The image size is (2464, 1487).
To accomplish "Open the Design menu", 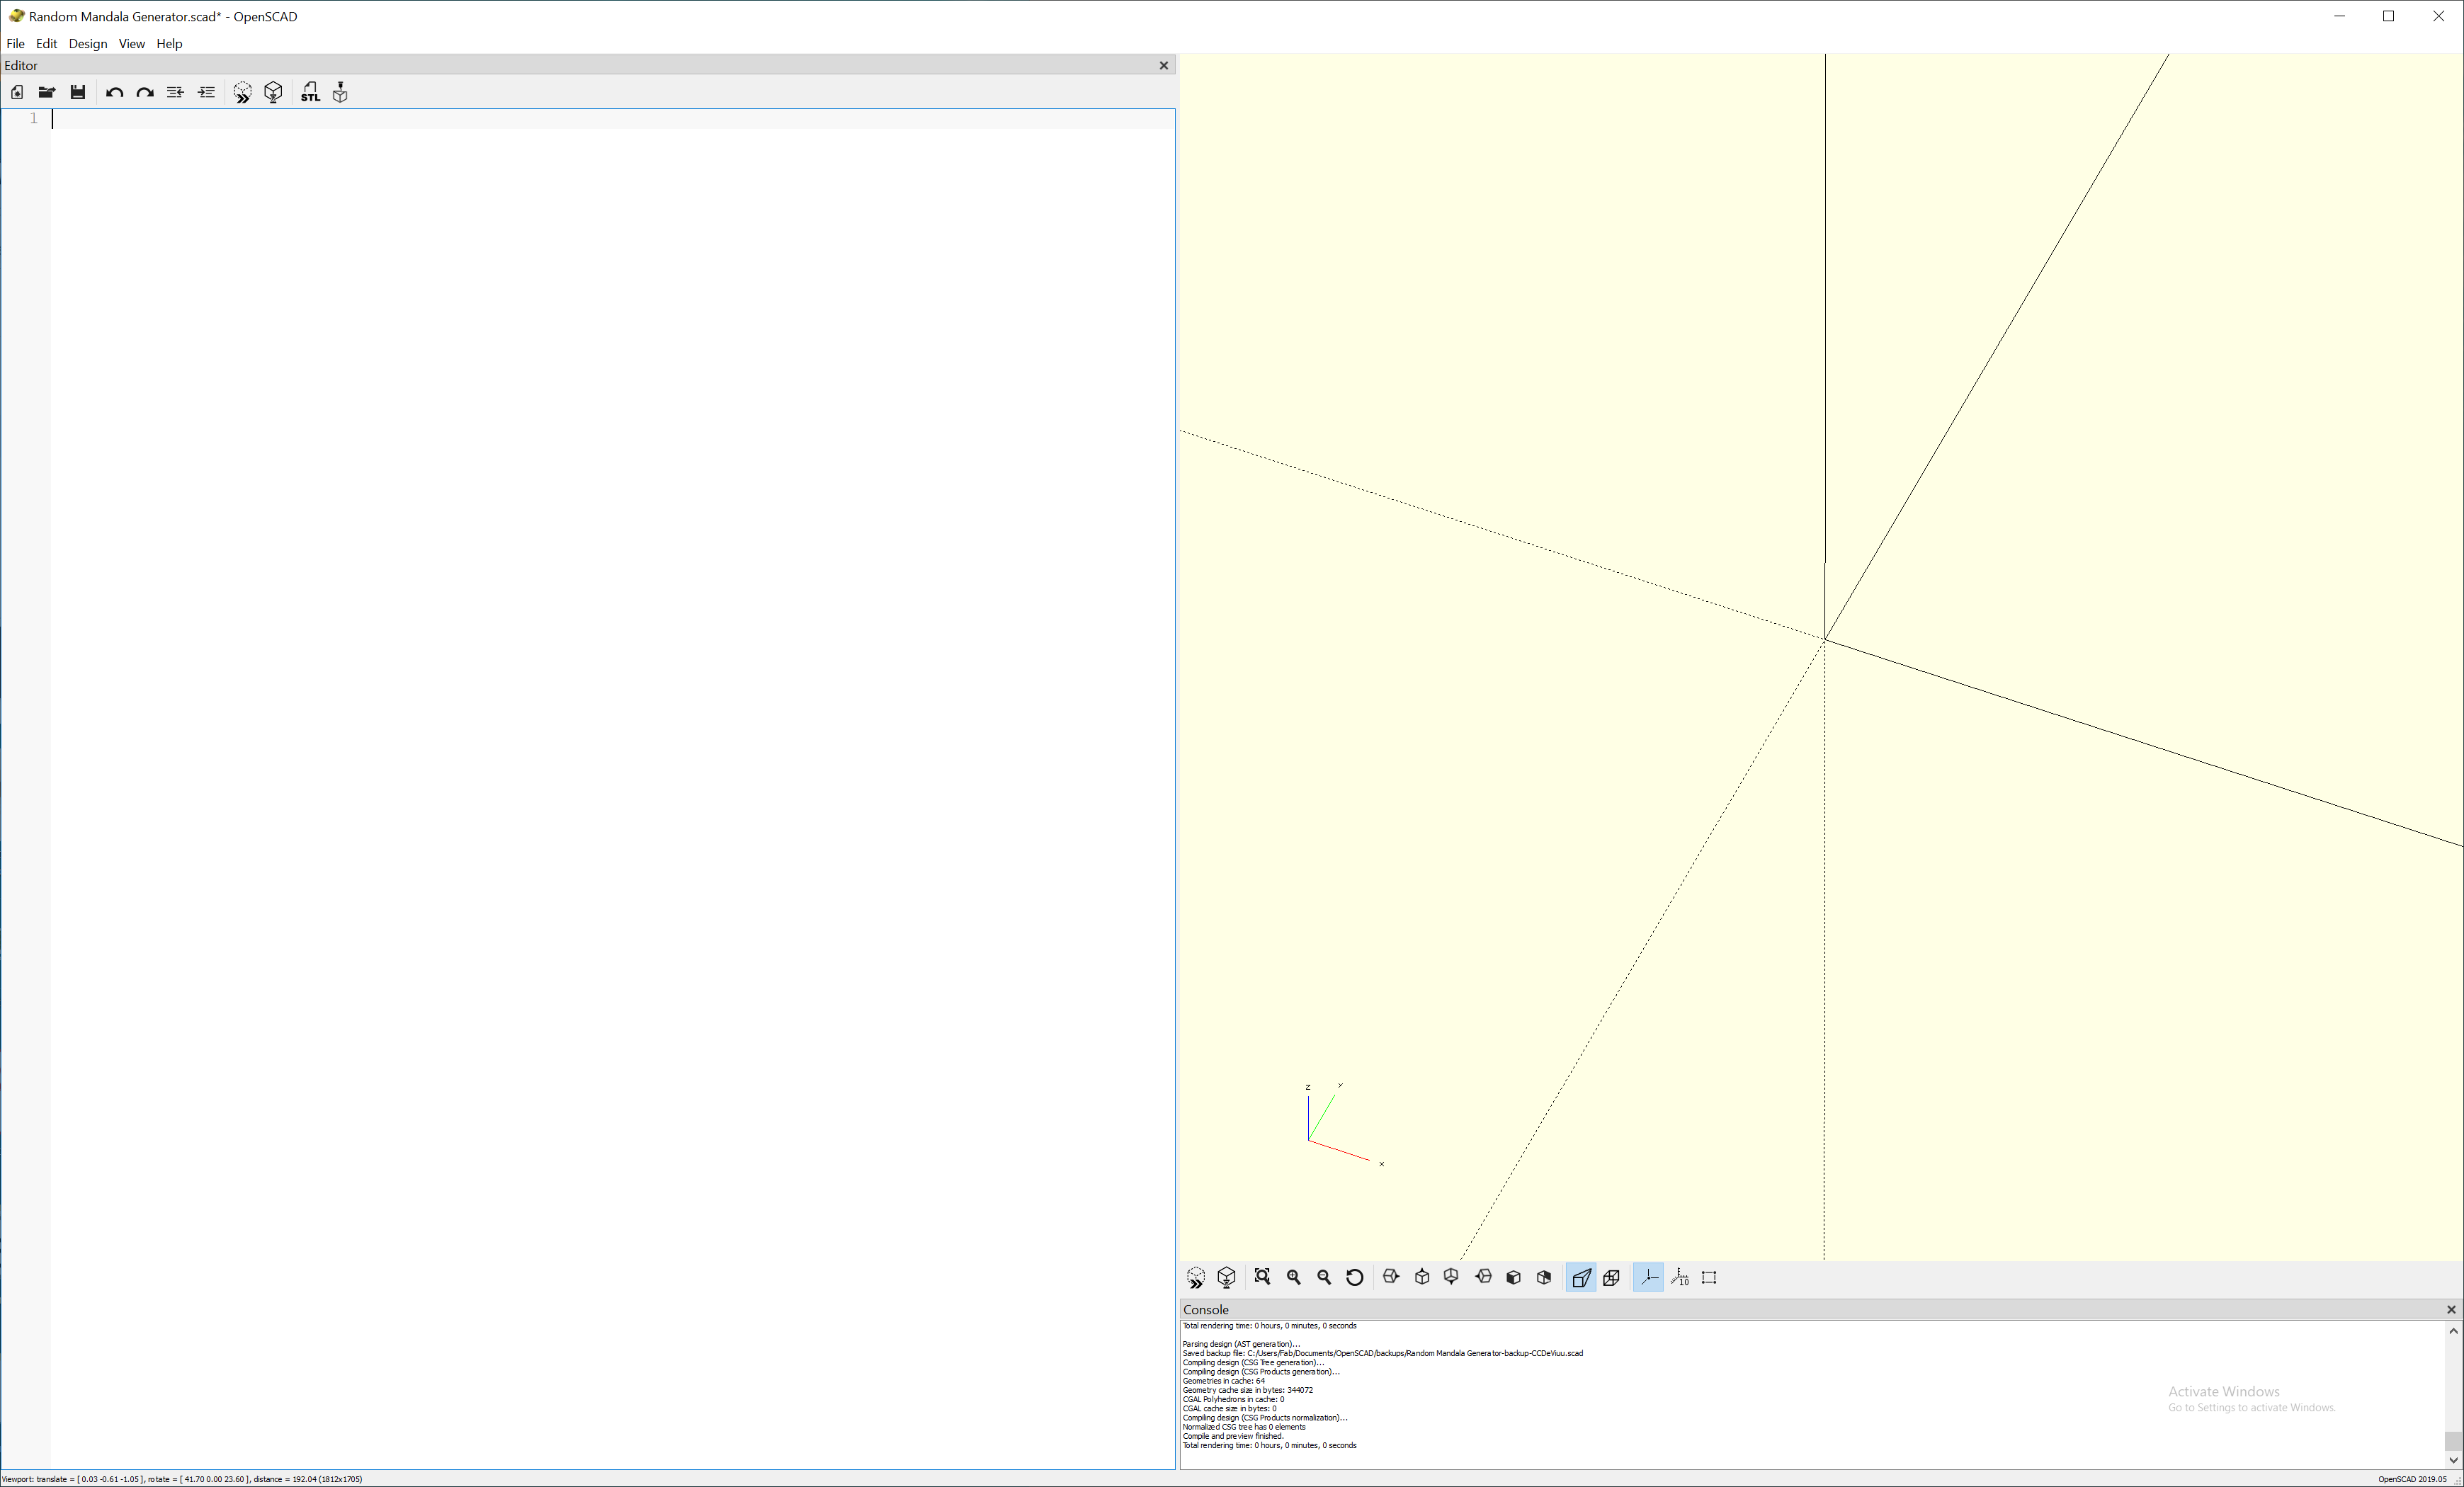I will point(88,44).
